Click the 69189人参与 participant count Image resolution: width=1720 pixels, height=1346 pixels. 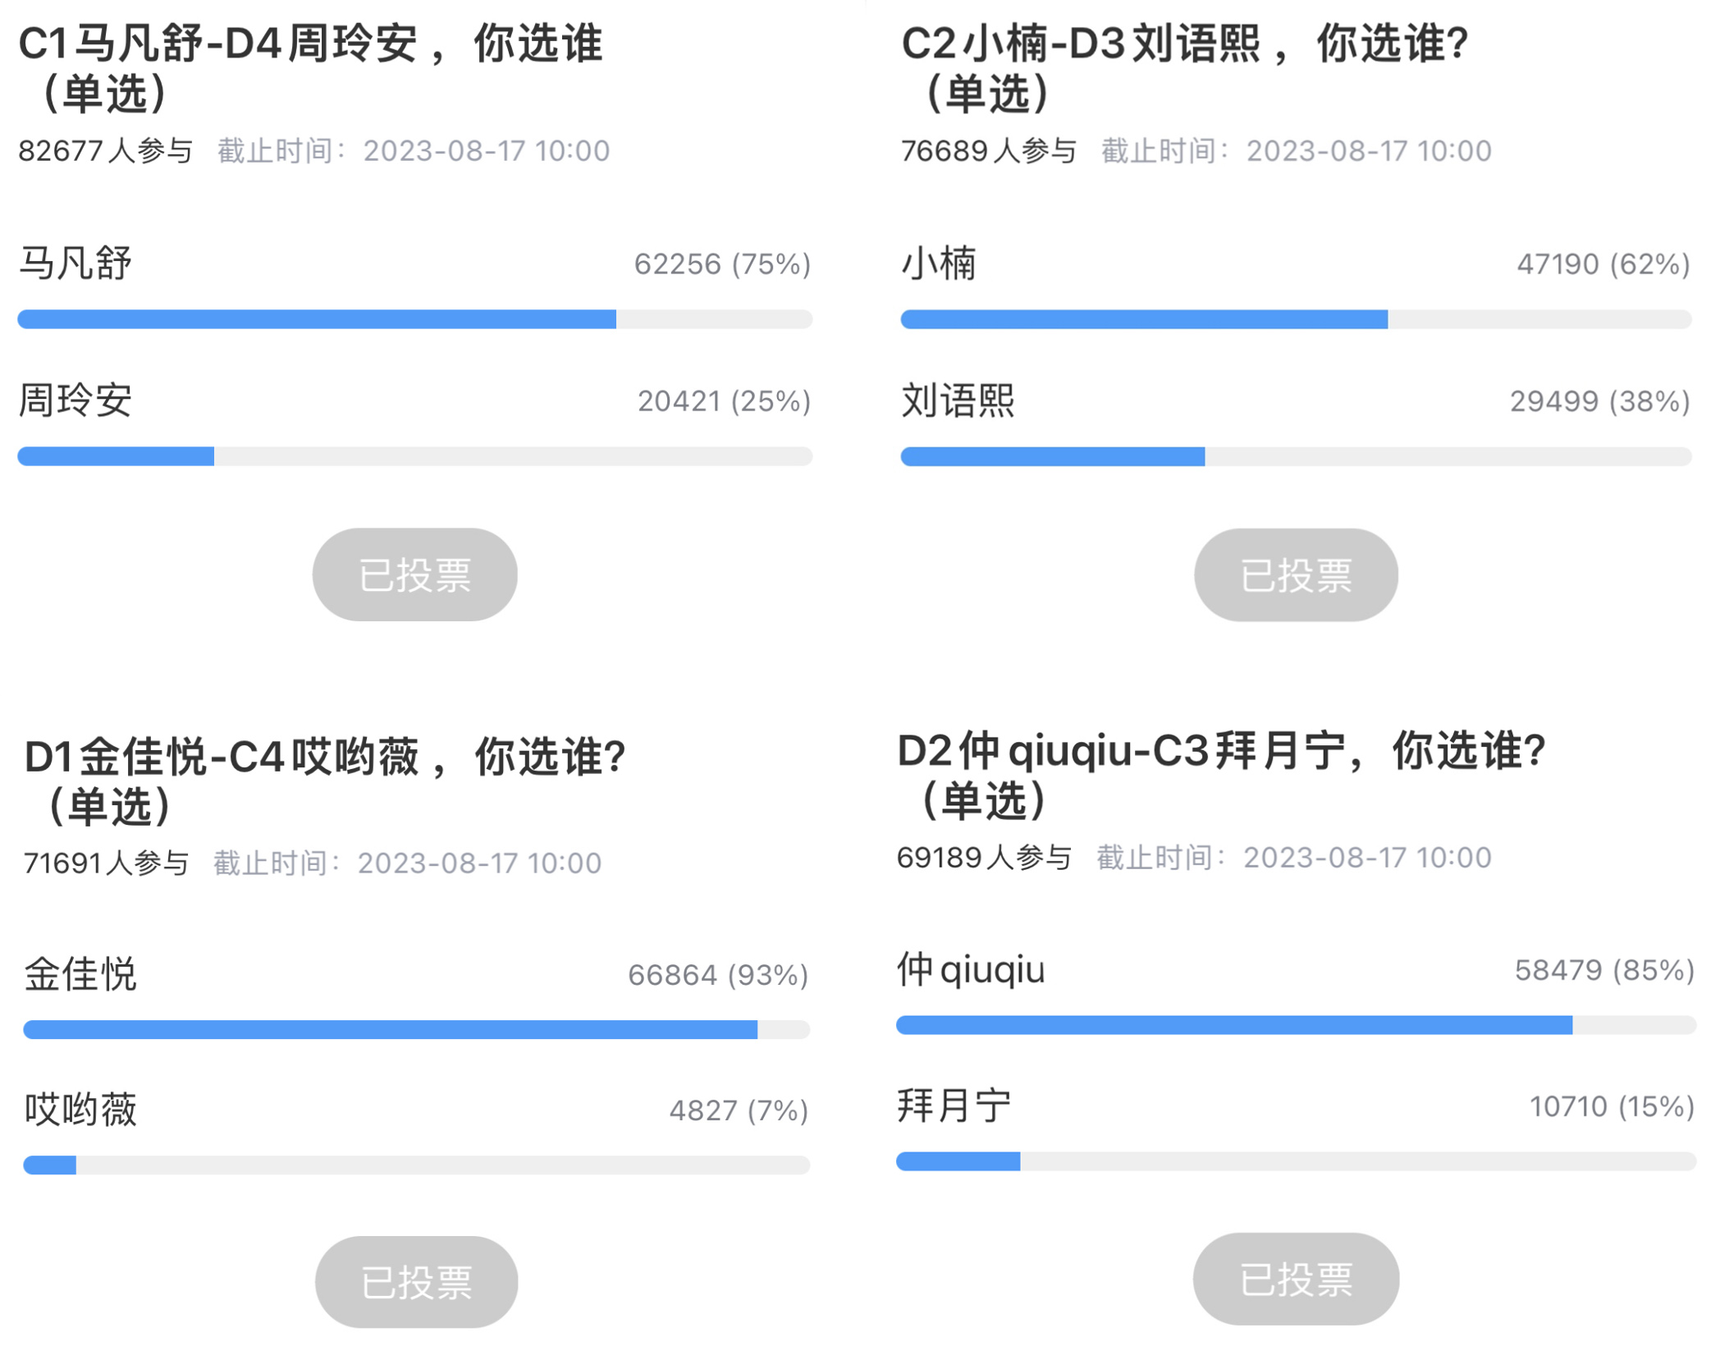[983, 858]
